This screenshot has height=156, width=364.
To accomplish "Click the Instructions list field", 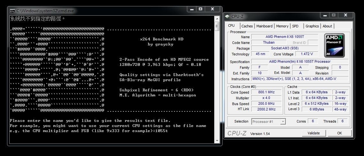I will pos(300,79).
